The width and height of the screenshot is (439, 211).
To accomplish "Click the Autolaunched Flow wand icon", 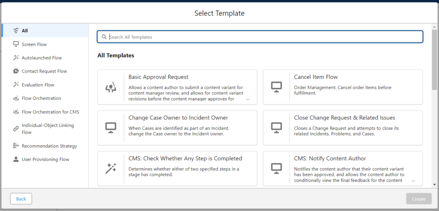I will [16, 58].
